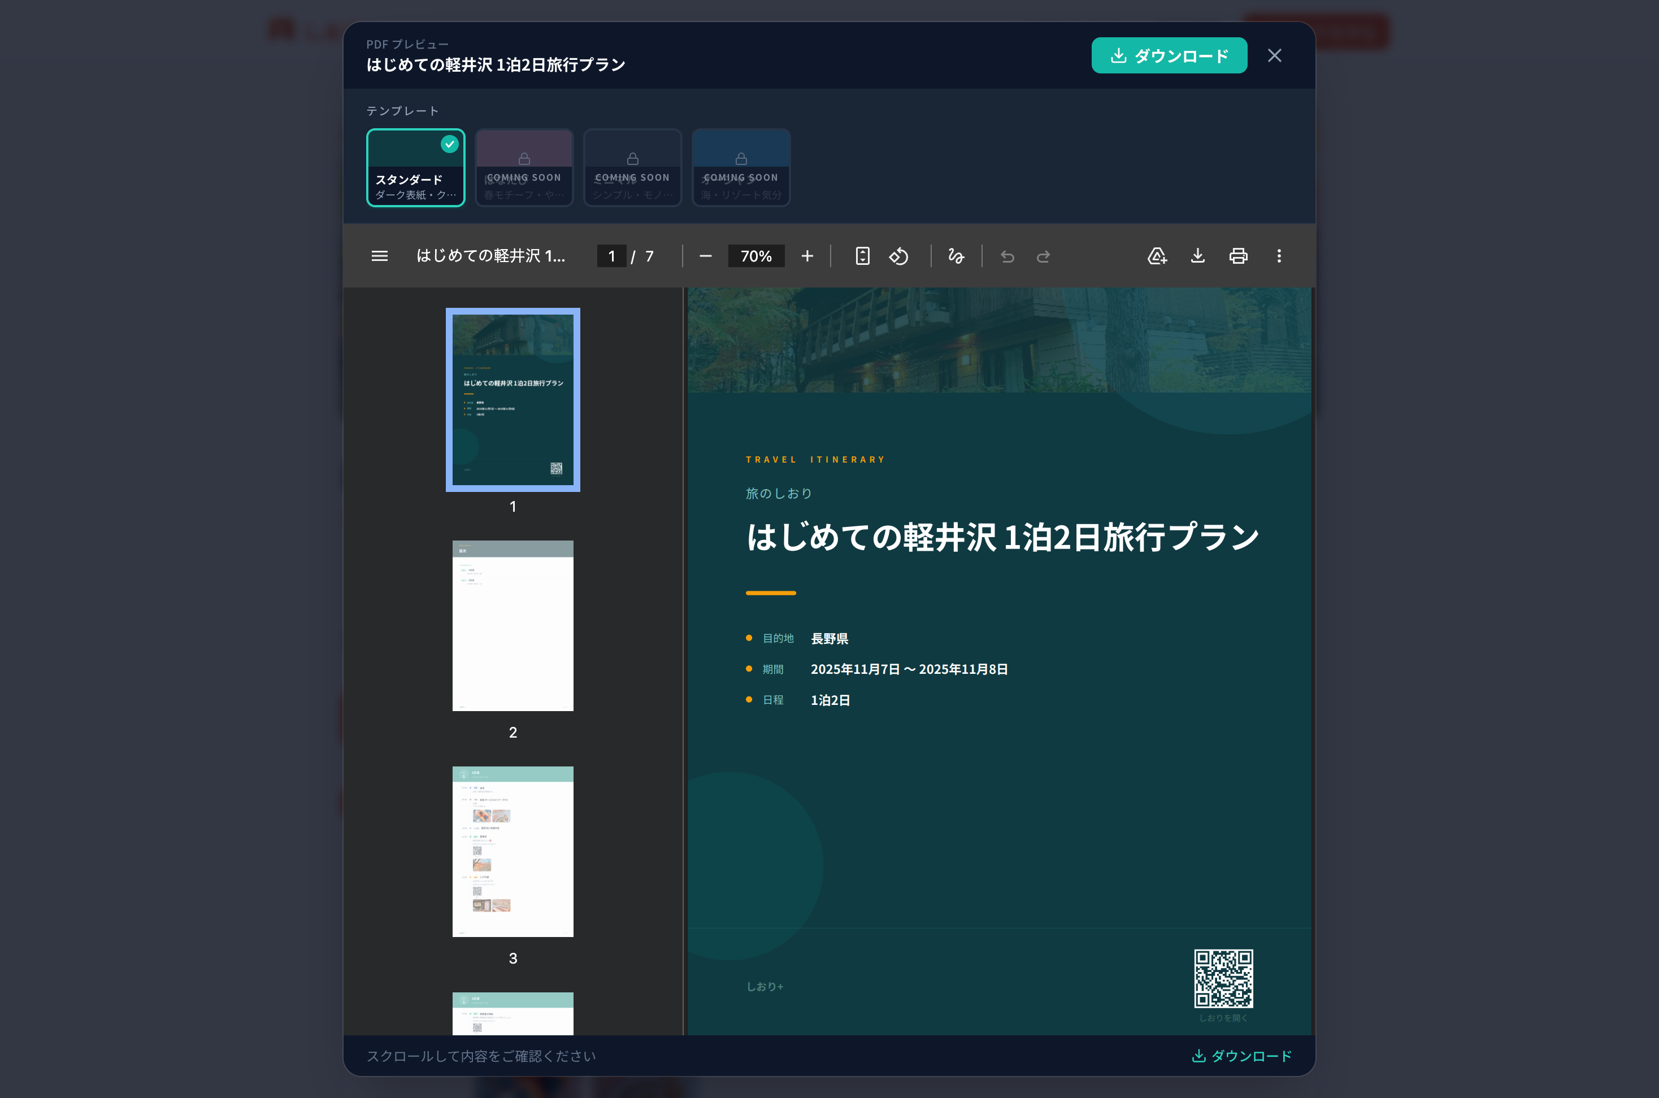This screenshot has width=1659, height=1098.
Task: Click the total pages count 7
Action: 649,256
